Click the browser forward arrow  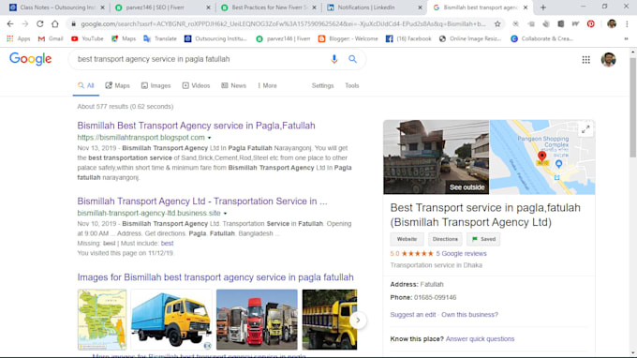(x=25, y=24)
